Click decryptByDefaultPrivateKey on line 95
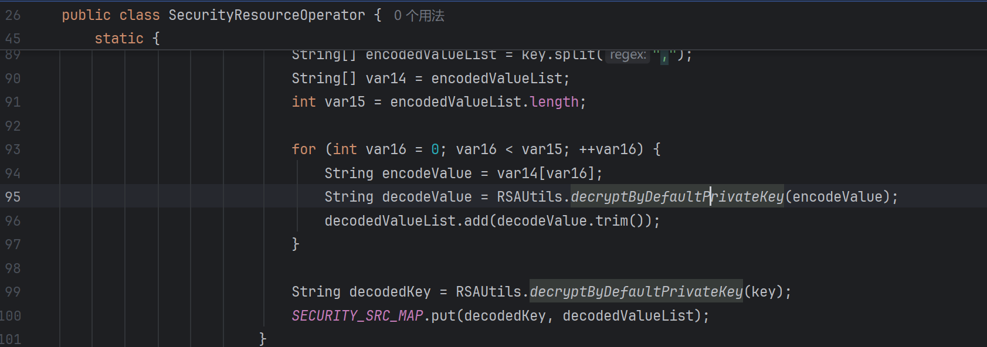Viewport: 987px width, 347px height. pos(677,197)
